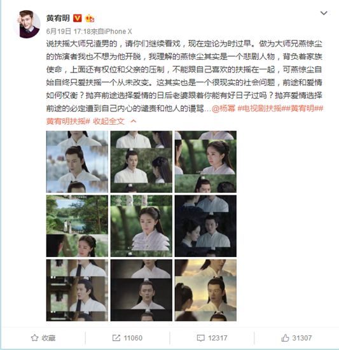Viewport: 339px width, 350px height.
Task: Open 黄宥明 profile avatar
Action: click(27, 24)
